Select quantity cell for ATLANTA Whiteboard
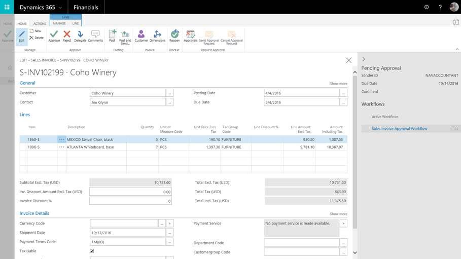This screenshot has width=461, height=259. [x=143, y=147]
